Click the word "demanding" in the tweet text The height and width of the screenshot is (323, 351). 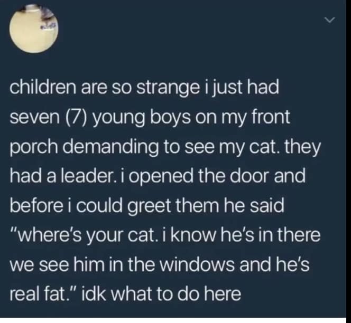click(x=110, y=148)
